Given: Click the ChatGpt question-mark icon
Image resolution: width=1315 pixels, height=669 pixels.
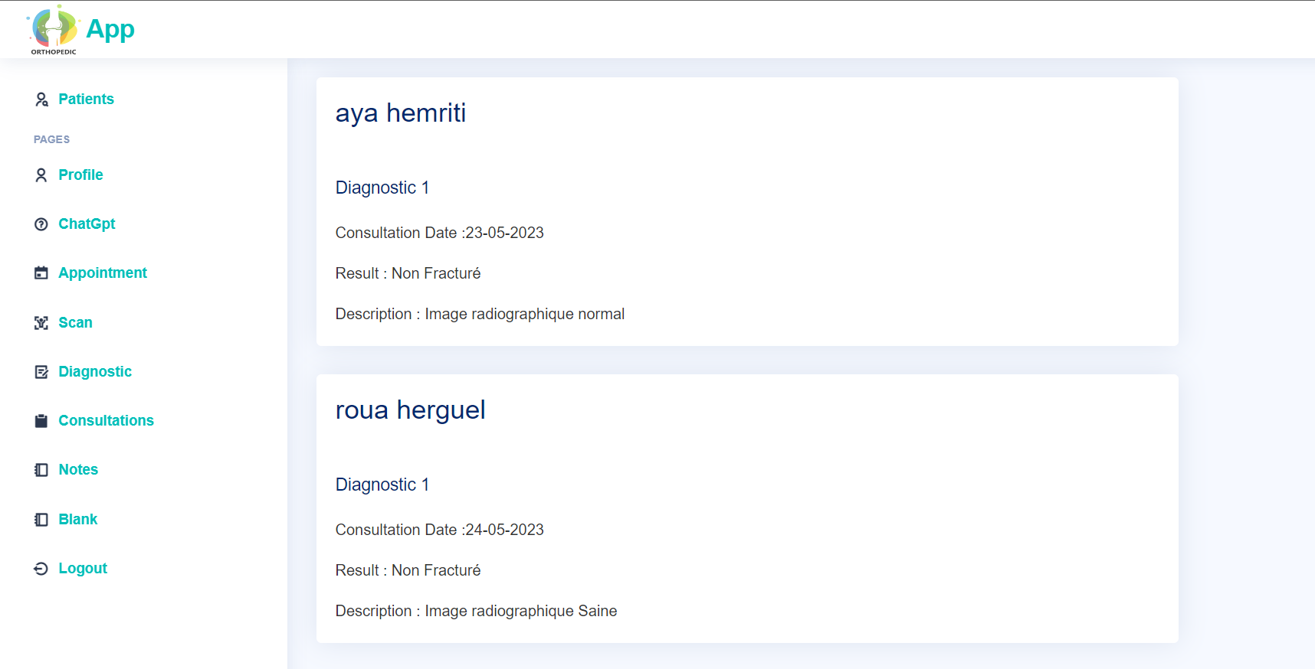Looking at the screenshot, I should (41, 224).
